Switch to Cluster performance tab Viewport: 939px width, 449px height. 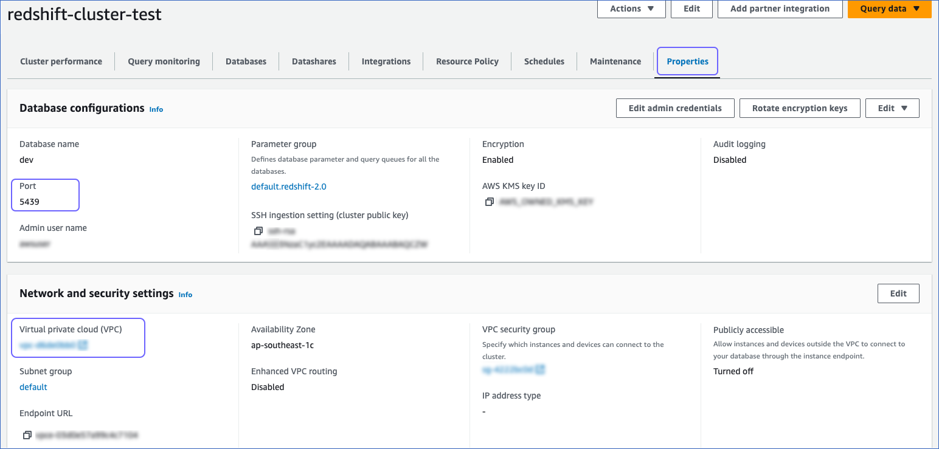[61, 61]
